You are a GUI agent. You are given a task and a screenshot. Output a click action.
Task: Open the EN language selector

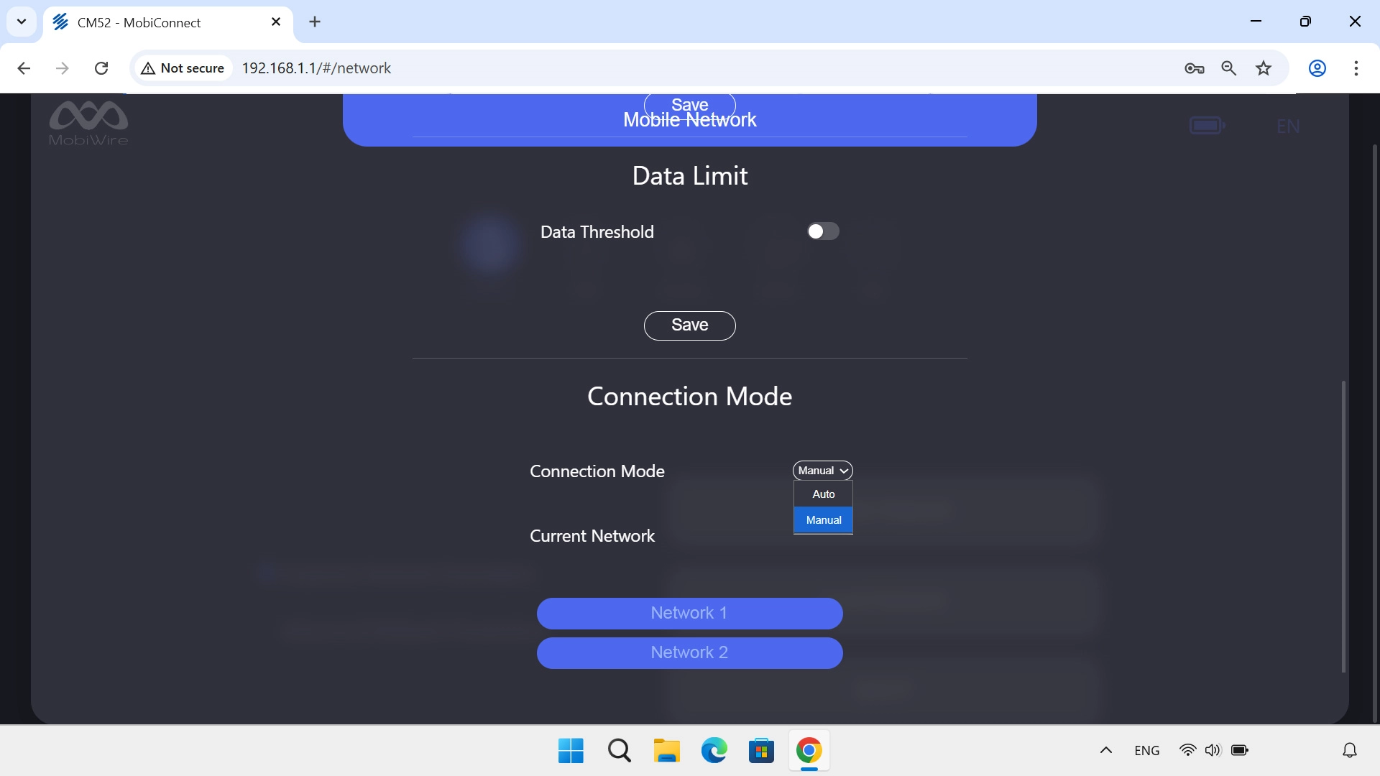click(1287, 127)
